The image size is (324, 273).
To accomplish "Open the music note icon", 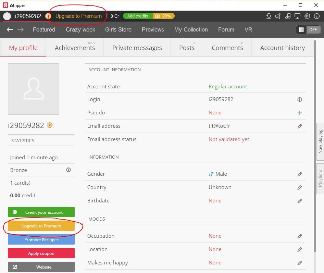I will tap(288, 16).
